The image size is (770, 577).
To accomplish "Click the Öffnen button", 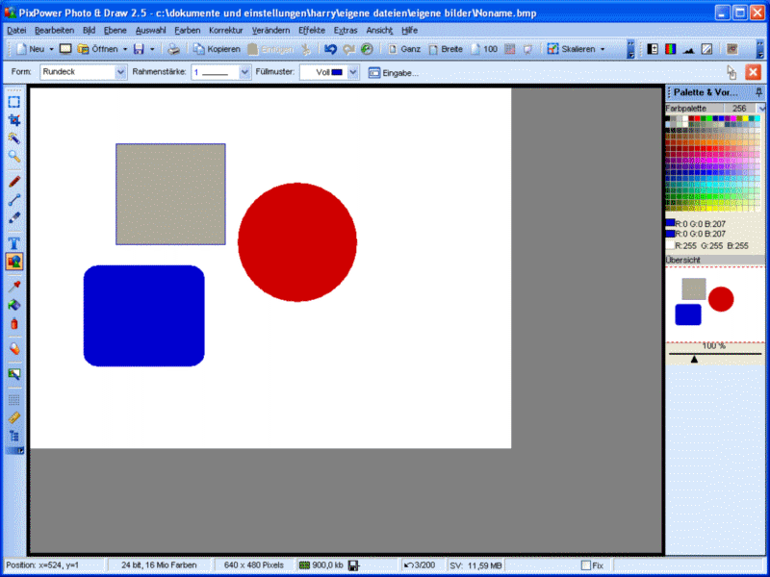I will 98,49.
